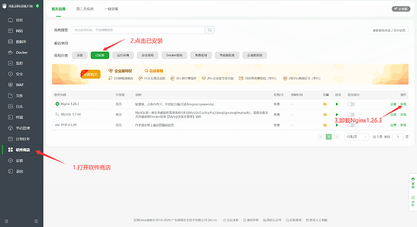Focus the 应用搜索 search input field
The height and width of the screenshot is (227, 417).
pos(138,30)
